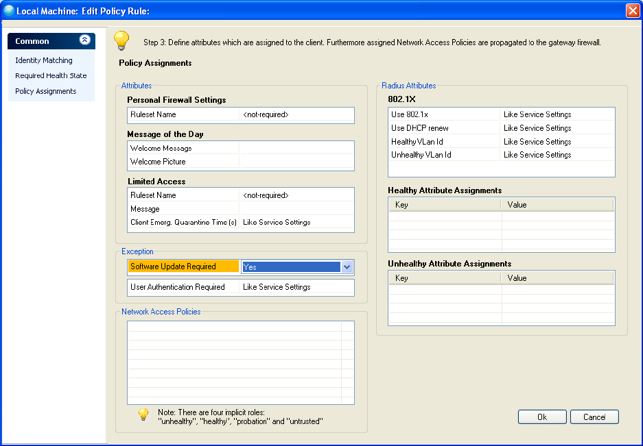Click Key column header under Healthy Attribute Assignments
This screenshot has height=446, width=643.
point(445,205)
